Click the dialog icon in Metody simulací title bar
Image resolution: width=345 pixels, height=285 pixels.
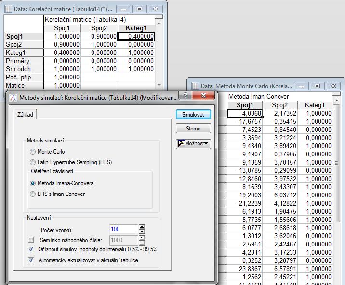coord(13,97)
